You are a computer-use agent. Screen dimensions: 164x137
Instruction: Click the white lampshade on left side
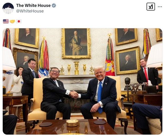coord(9,59)
